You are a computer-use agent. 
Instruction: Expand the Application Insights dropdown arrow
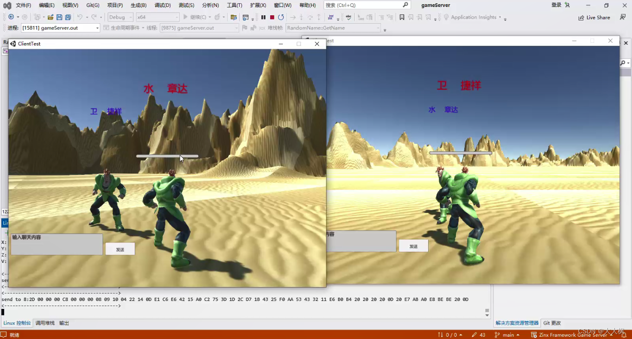click(500, 17)
